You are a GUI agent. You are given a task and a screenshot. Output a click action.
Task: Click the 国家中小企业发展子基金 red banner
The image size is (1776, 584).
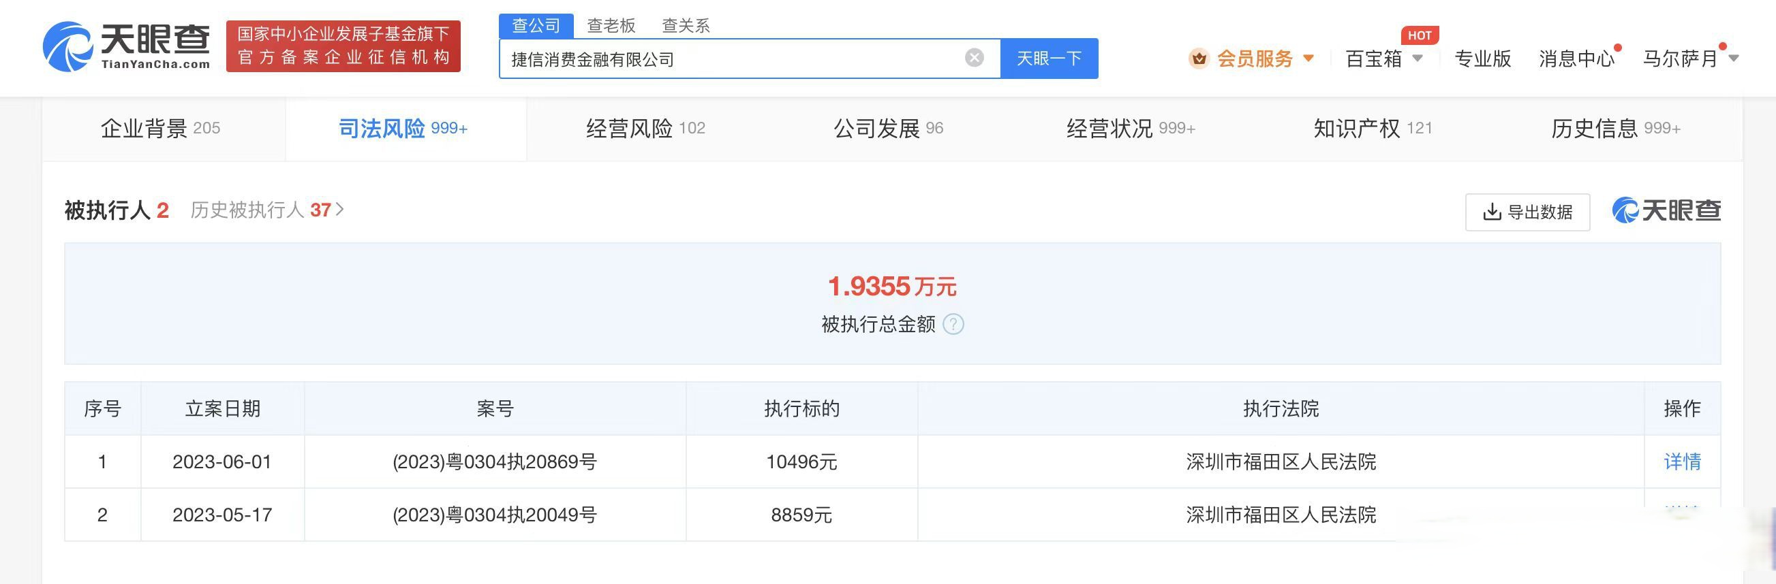(x=343, y=46)
